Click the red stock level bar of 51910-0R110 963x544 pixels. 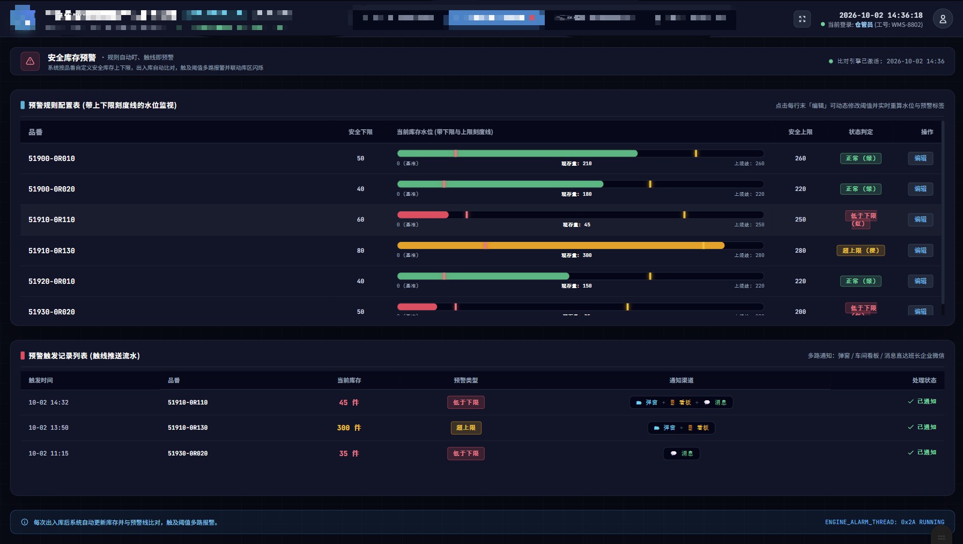(x=423, y=215)
